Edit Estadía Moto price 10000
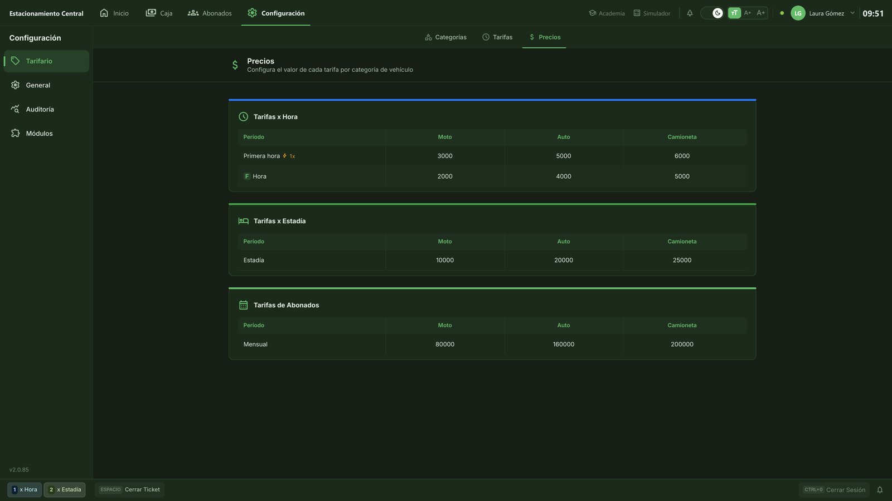The width and height of the screenshot is (892, 501). pyautogui.click(x=445, y=260)
